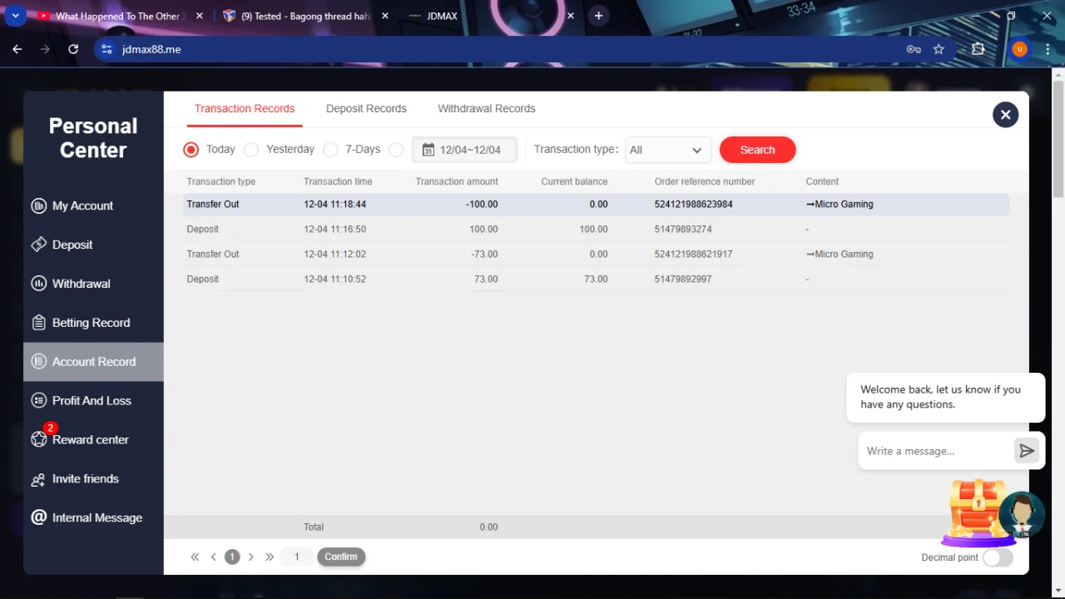Go to last page of records
Viewport: 1065px width, 599px height.
tap(270, 557)
